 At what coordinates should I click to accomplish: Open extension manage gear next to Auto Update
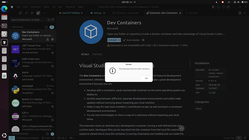click(143, 40)
